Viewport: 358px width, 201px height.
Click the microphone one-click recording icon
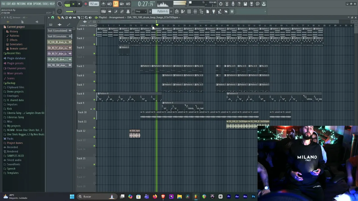pos(233,4)
